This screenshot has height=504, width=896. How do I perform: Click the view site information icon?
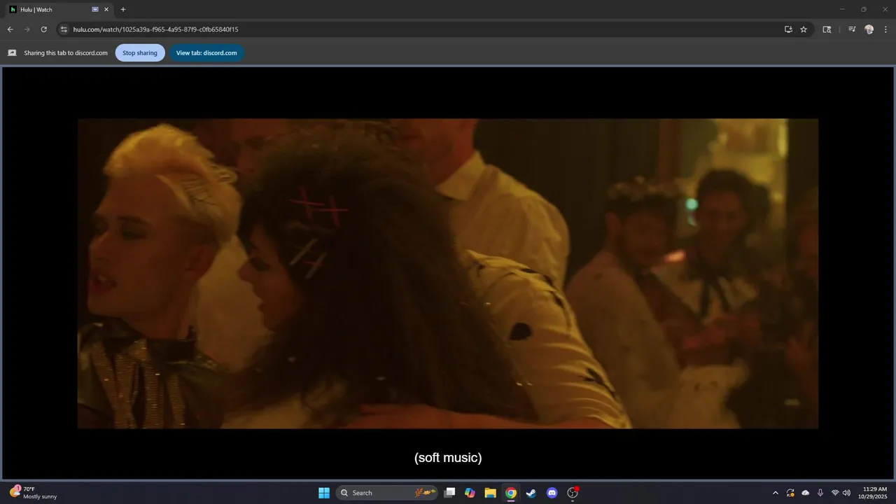64,29
